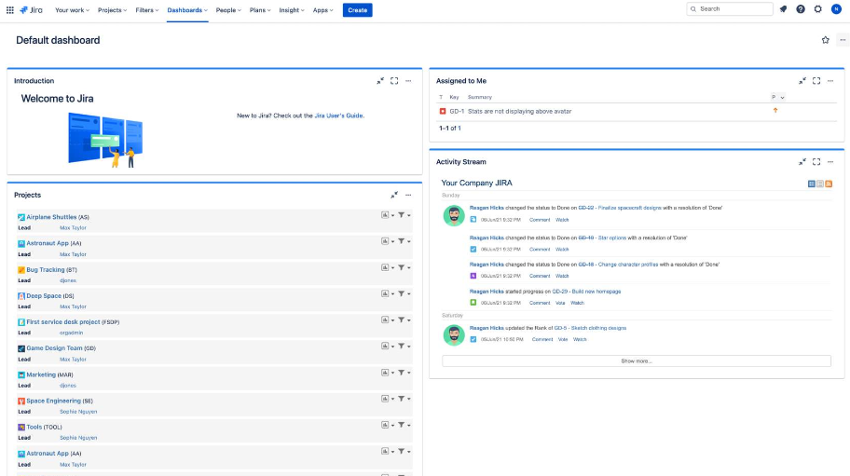Open the Insight menu
The image size is (850, 476).
click(292, 10)
